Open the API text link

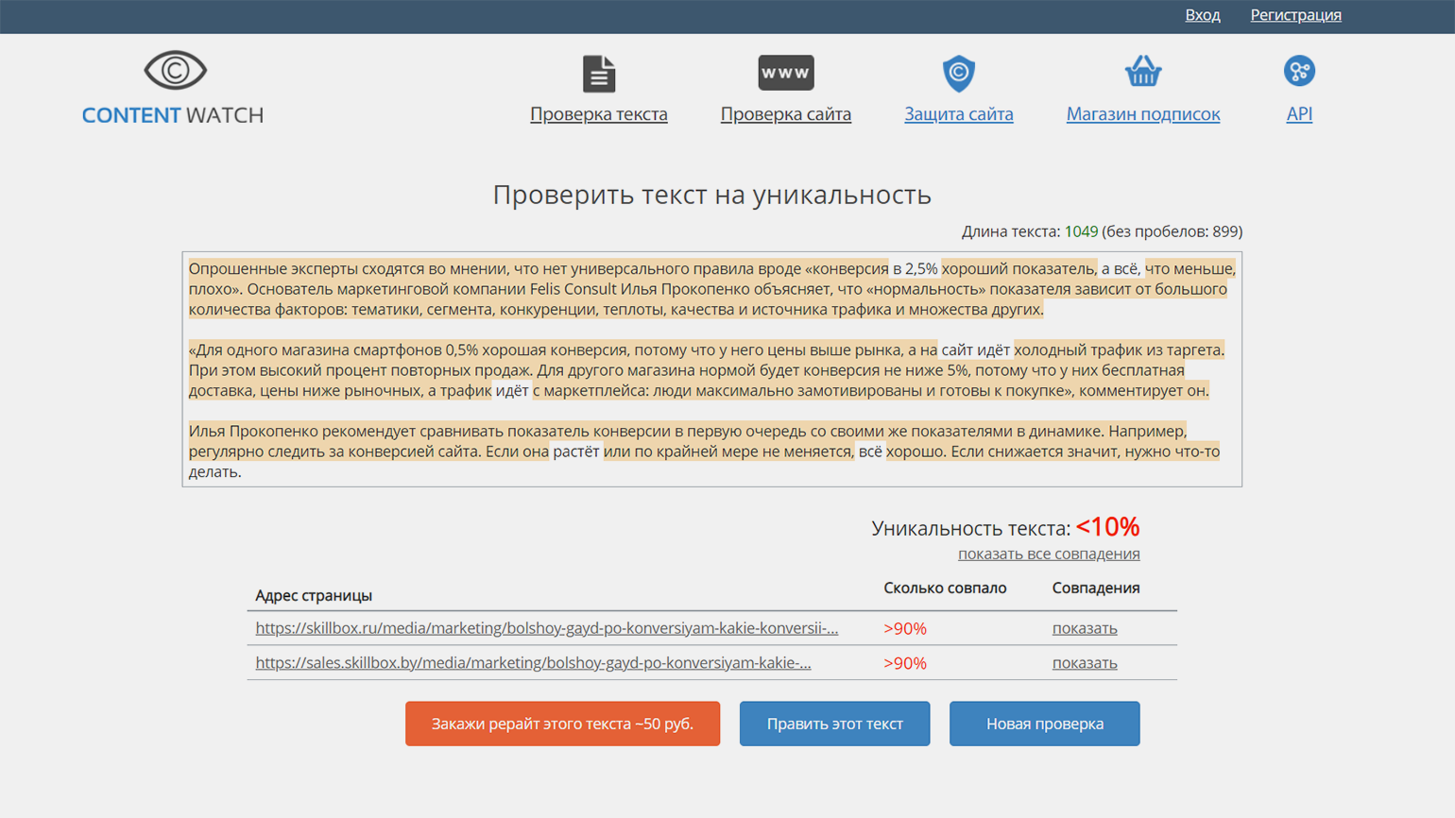tap(1298, 114)
